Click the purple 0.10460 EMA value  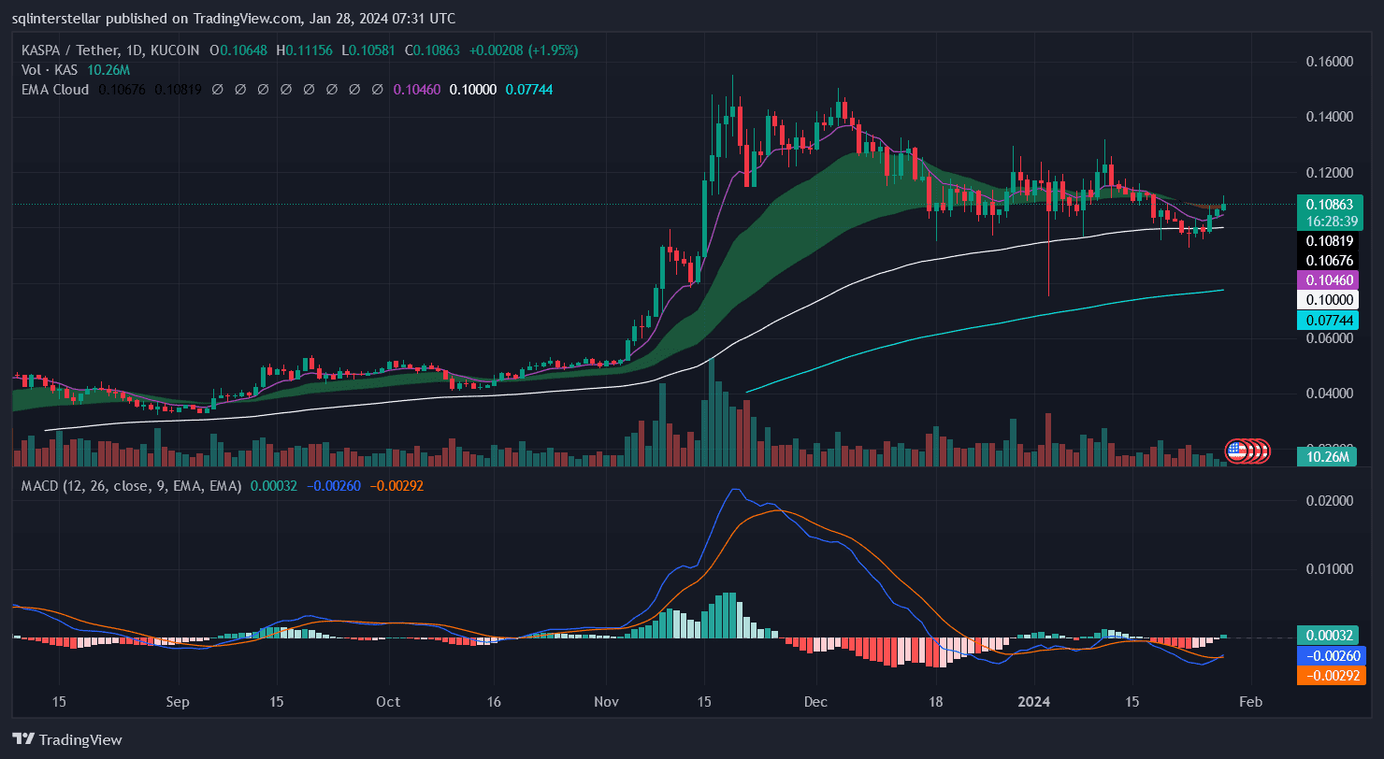coord(417,89)
